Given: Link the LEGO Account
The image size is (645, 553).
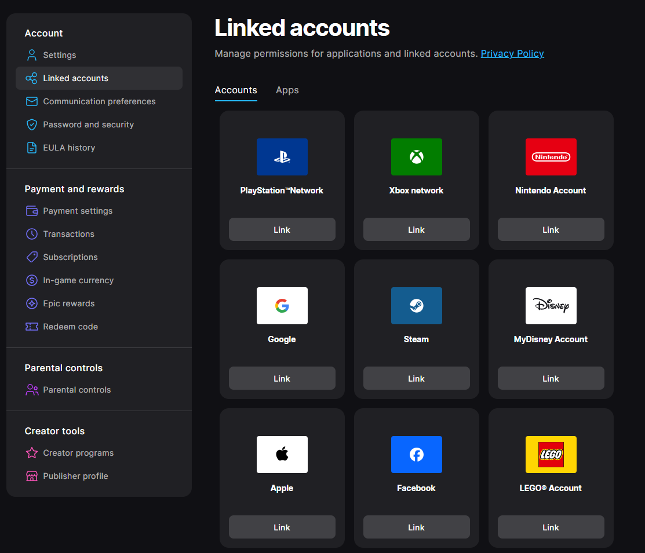Looking at the screenshot, I should point(551,527).
